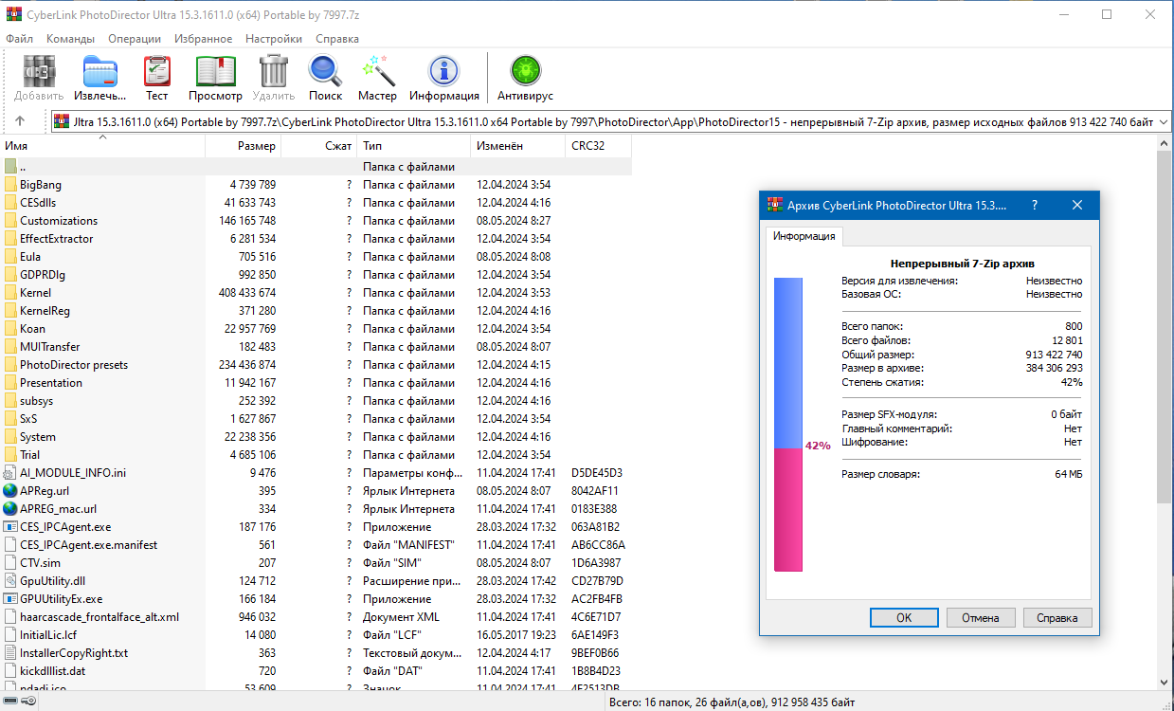
Task: Open the Файл menu
Action: [x=19, y=39]
